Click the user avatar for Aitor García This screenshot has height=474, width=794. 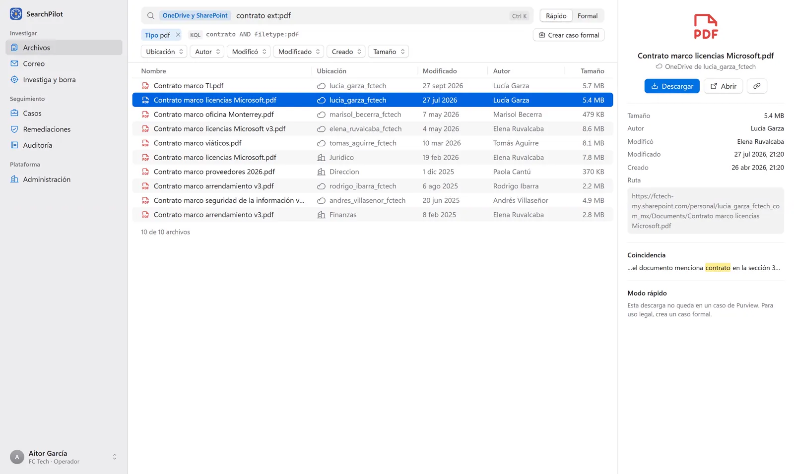(17, 457)
